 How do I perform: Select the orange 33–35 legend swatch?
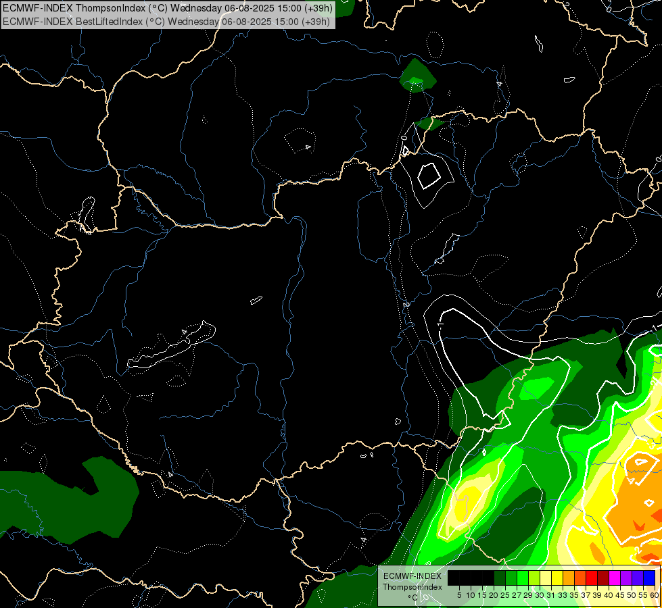(x=569, y=578)
